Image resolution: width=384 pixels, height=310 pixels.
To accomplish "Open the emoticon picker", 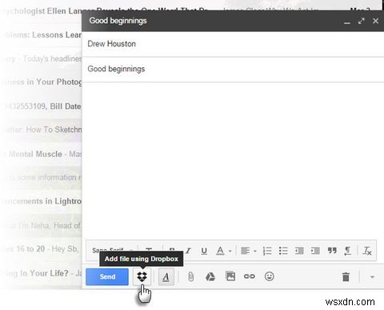I will pos(269,276).
